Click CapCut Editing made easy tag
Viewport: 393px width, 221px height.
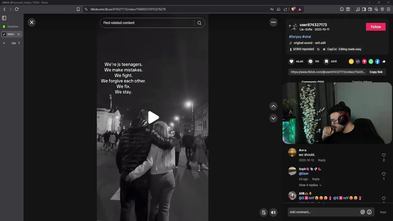pyautogui.click(x=342, y=49)
